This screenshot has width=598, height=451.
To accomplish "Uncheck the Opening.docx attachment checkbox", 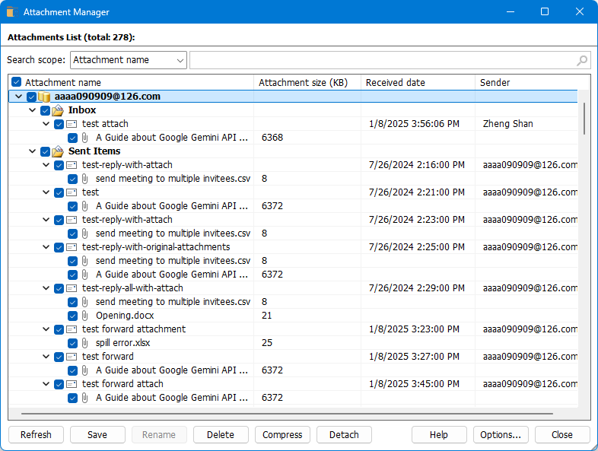I will tap(72, 316).
